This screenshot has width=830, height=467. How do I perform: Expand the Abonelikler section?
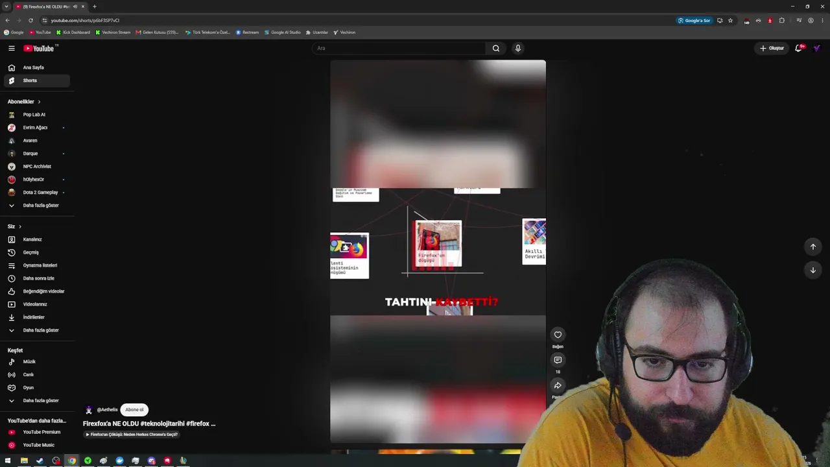tap(25, 102)
